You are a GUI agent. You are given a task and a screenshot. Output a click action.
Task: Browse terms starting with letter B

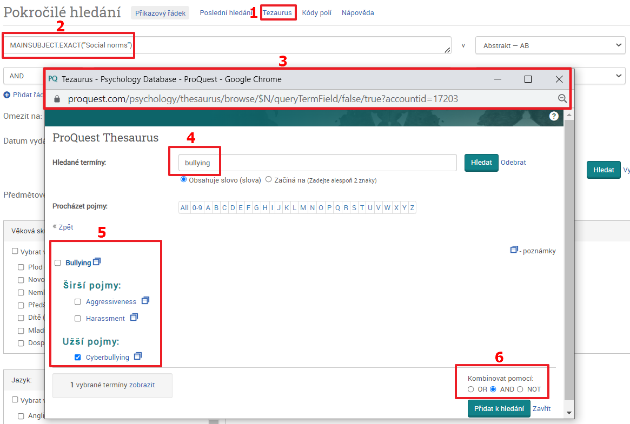216,207
